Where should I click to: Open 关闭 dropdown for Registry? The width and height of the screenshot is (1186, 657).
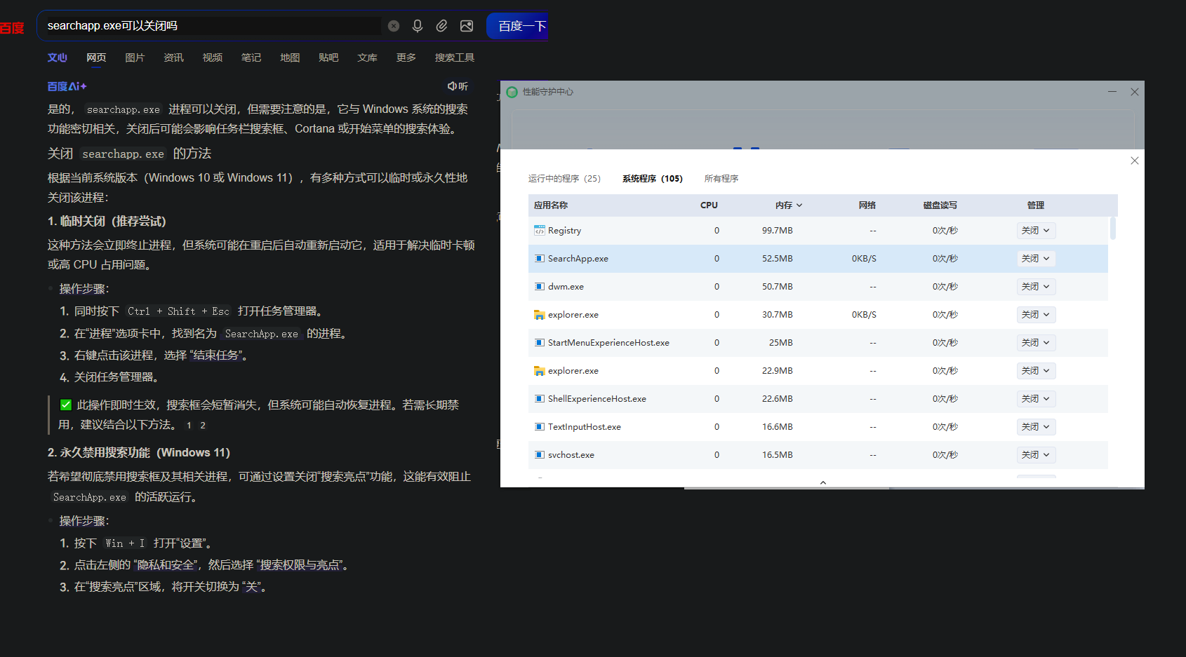1036,230
